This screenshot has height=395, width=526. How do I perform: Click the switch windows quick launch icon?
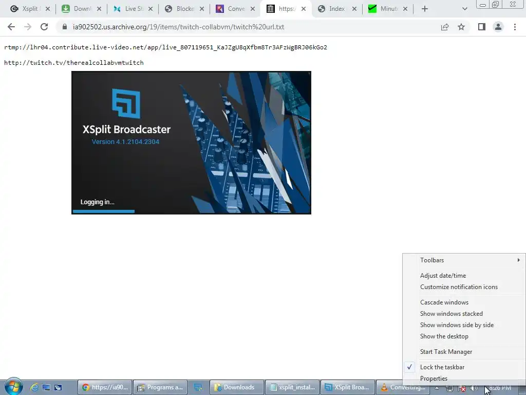[x=58, y=387]
